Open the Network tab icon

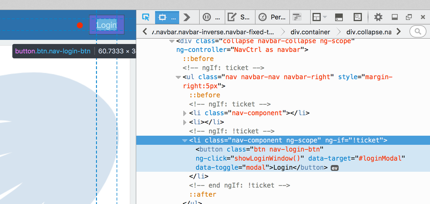(296, 17)
